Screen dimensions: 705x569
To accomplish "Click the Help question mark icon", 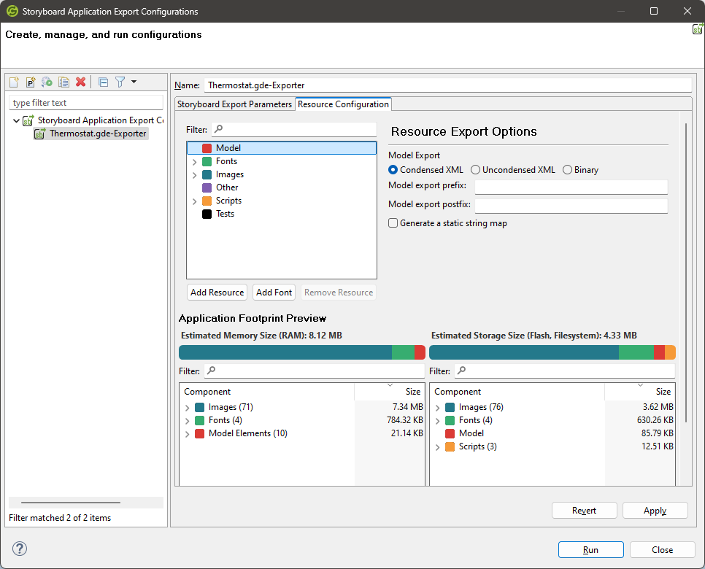I will click(20, 549).
